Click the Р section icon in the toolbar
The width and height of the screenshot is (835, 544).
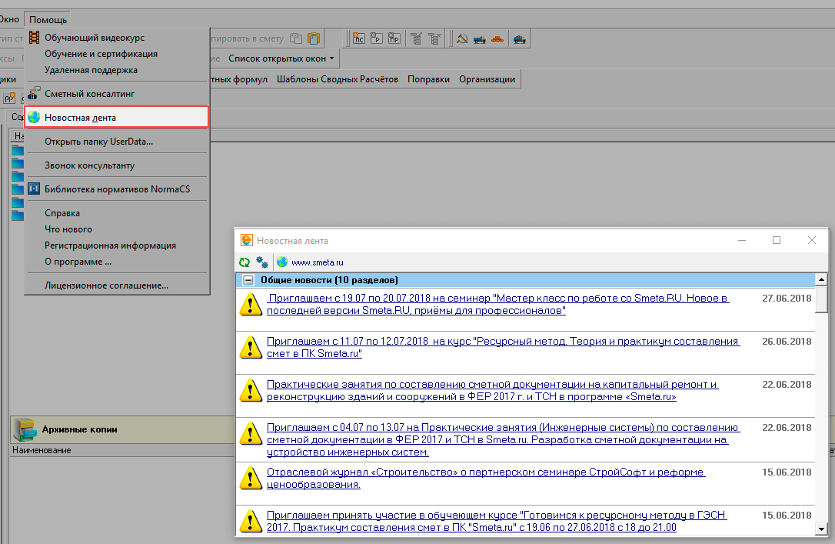click(377, 38)
